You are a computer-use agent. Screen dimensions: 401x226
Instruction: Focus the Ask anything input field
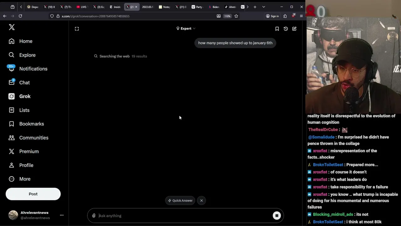pyautogui.click(x=185, y=216)
